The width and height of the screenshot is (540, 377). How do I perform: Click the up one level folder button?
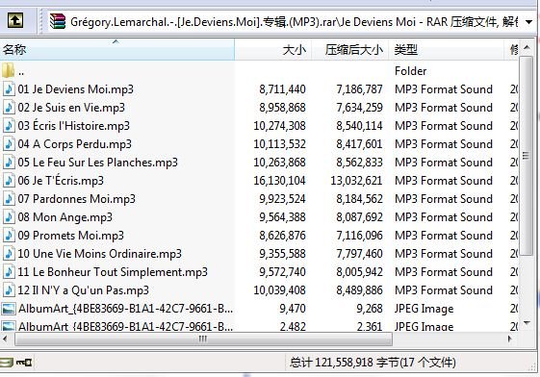[15, 21]
